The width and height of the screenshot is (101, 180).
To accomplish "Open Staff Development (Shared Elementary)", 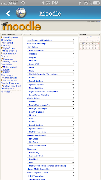I will pos(48,166).
